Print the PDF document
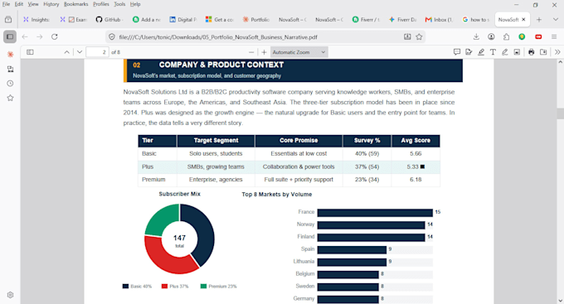Screen dimensions: 564x304 coord(532,52)
